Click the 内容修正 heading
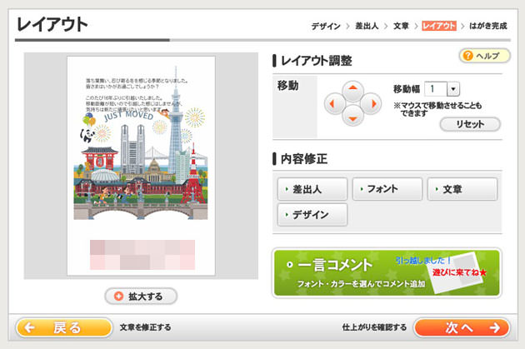Image resolution: width=525 pixels, height=349 pixels. pyautogui.click(x=304, y=159)
